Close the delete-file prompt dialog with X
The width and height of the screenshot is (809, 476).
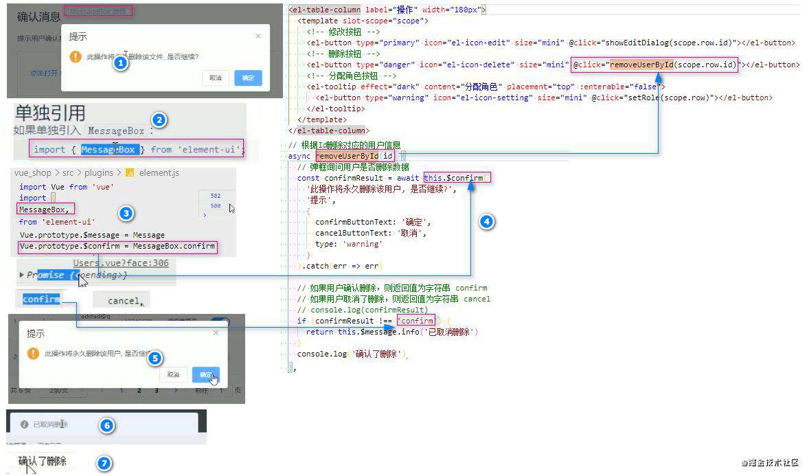258,36
